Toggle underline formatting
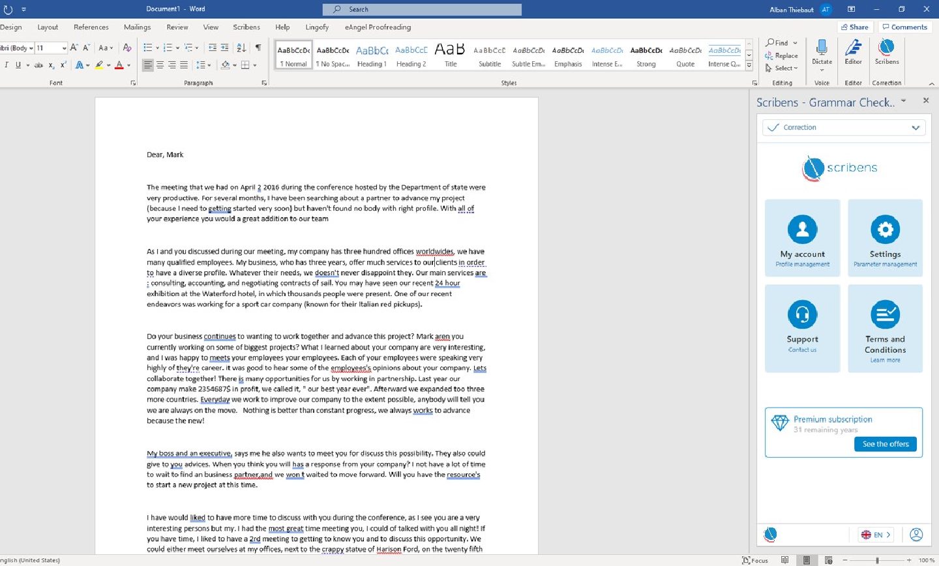Image resolution: width=939 pixels, height=566 pixels. click(18, 65)
